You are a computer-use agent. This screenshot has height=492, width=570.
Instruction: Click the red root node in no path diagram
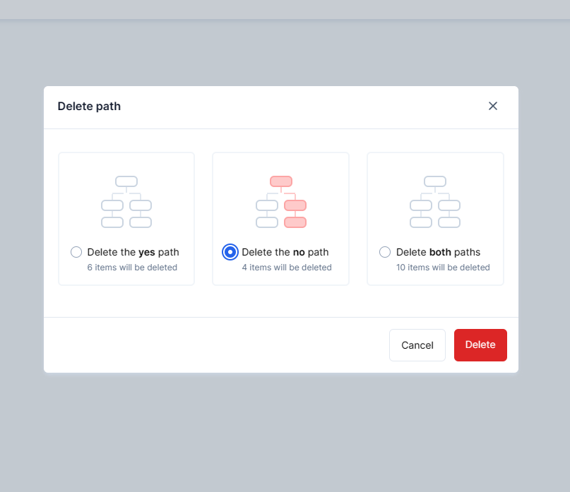[x=280, y=180]
